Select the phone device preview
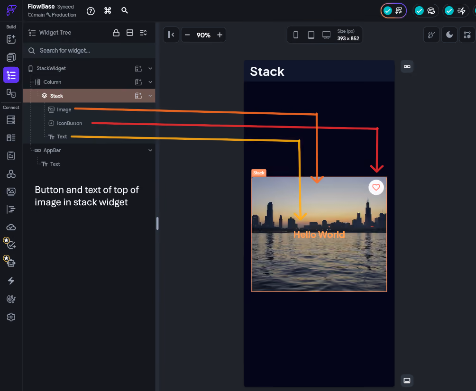Viewport: 476px width, 391px height. click(x=295, y=35)
